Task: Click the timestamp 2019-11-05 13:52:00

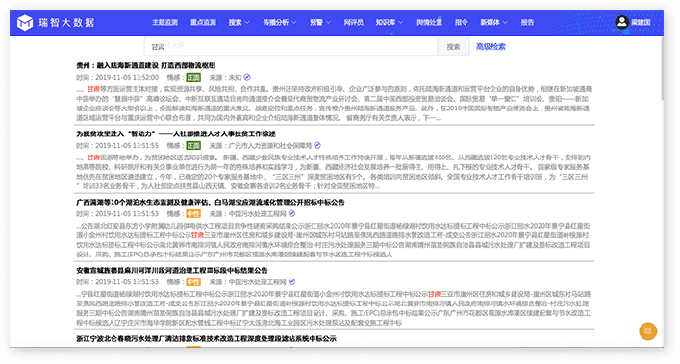Action: 127,78
